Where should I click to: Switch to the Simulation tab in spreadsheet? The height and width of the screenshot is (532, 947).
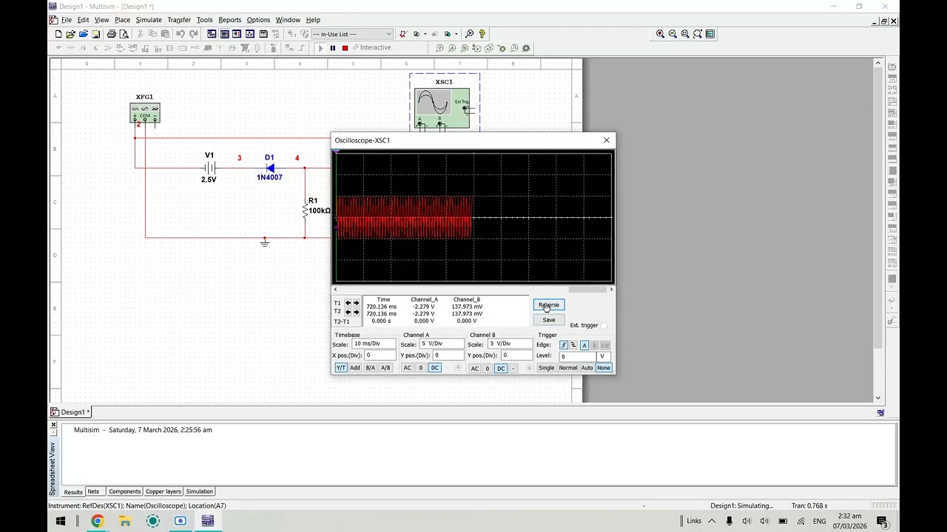coord(199,491)
